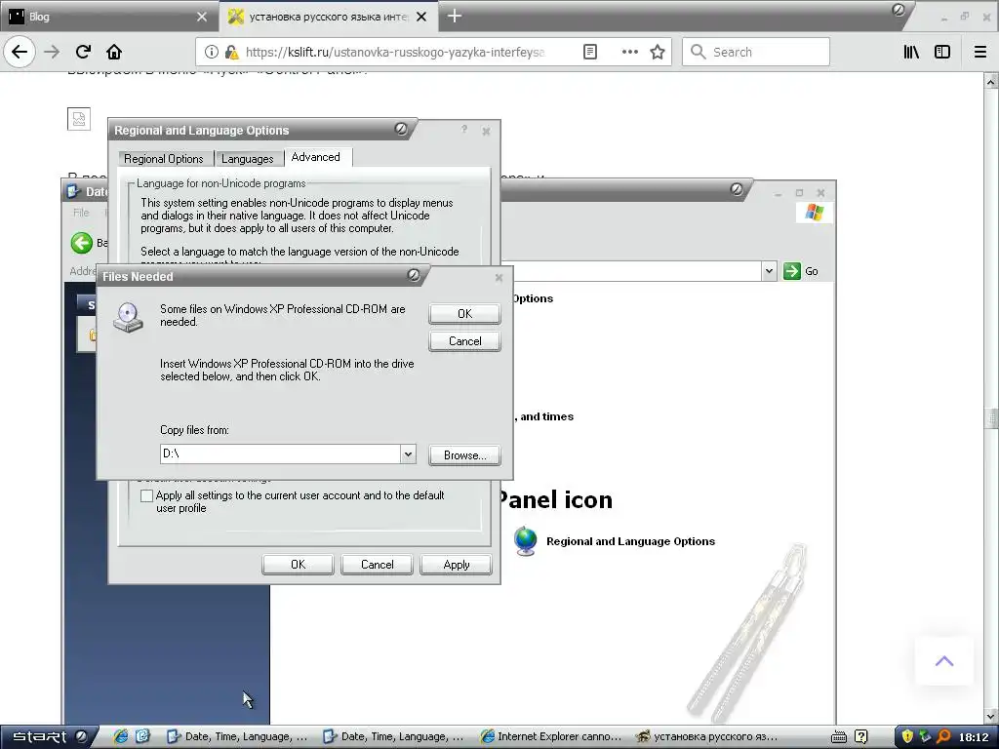Toggle reader view icon in address bar

click(x=590, y=52)
